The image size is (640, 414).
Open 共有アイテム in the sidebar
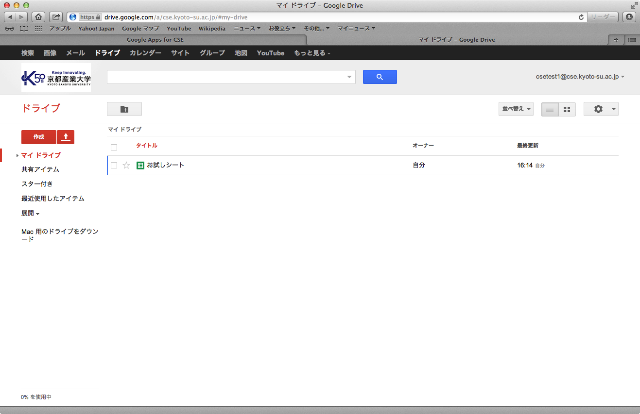point(40,169)
